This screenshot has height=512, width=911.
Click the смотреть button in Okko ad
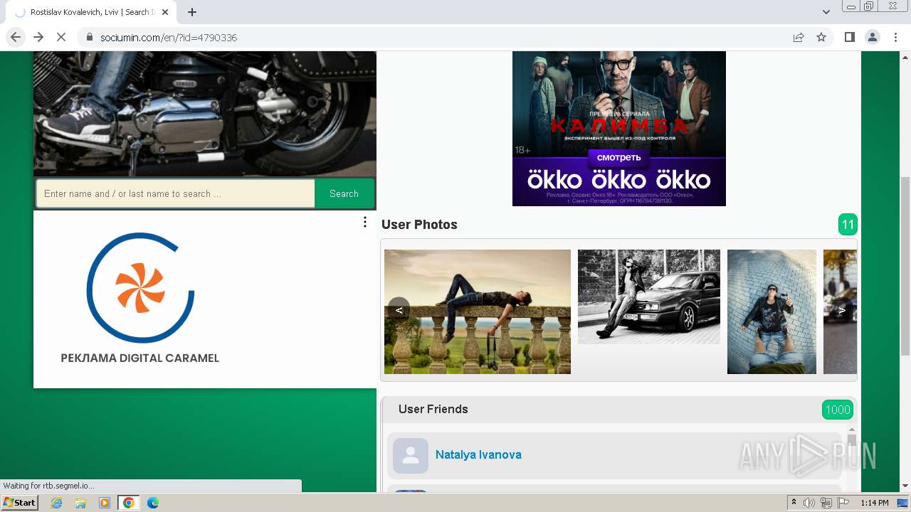(618, 157)
